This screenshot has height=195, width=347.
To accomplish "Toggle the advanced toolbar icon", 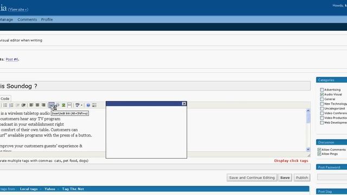I will point(94,105).
